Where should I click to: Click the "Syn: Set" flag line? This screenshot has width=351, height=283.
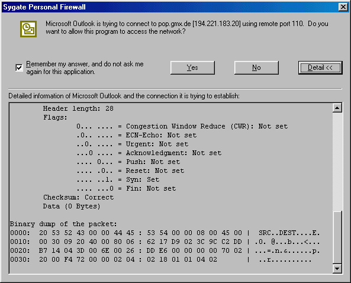click(118, 179)
